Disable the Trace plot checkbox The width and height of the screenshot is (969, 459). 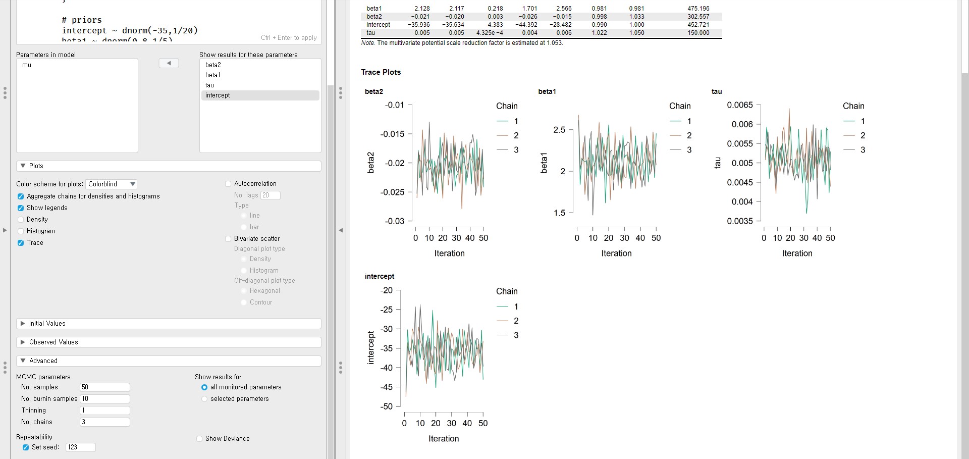21,243
